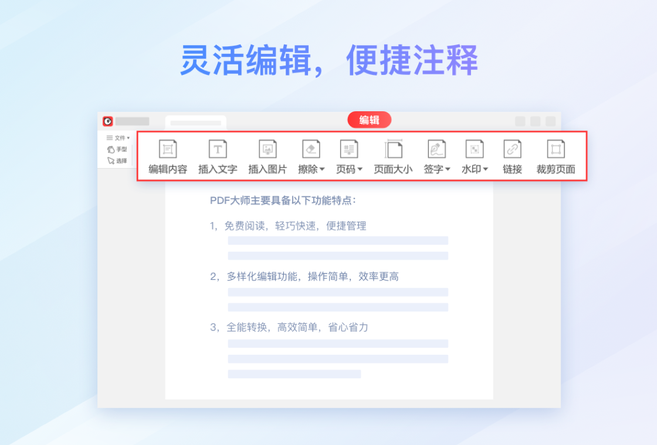
Task: Choose the 水印 watermark tool icon
Action: [475, 149]
